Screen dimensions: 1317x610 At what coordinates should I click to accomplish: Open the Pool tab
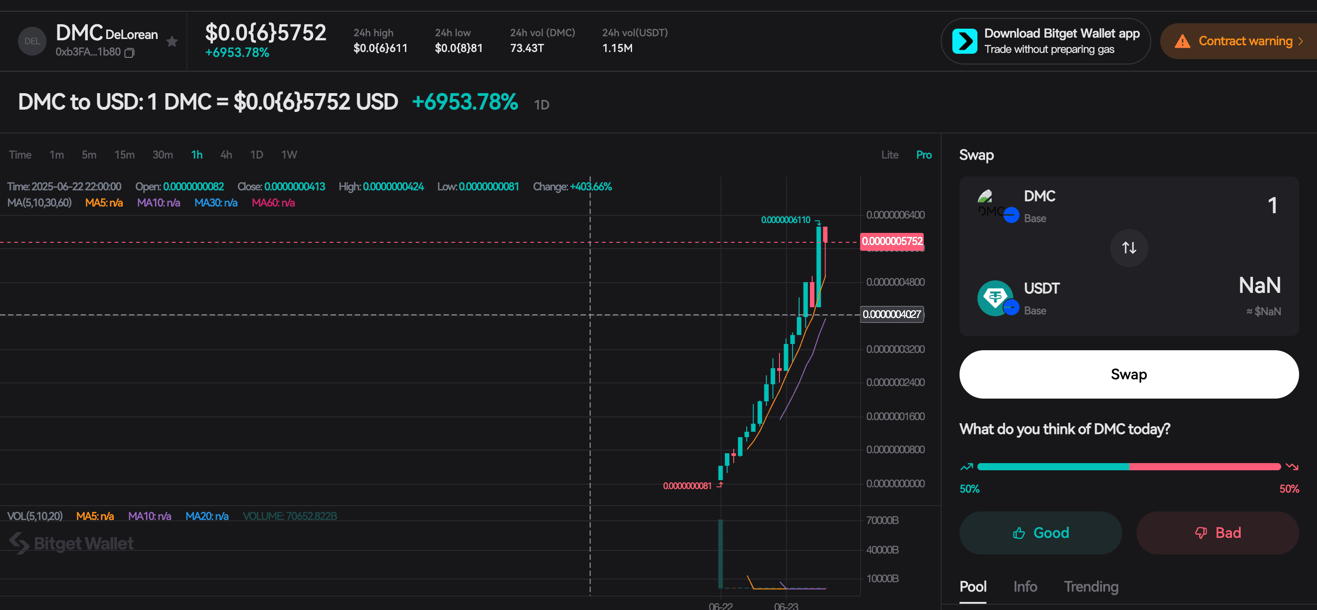pyautogui.click(x=973, y=586)
